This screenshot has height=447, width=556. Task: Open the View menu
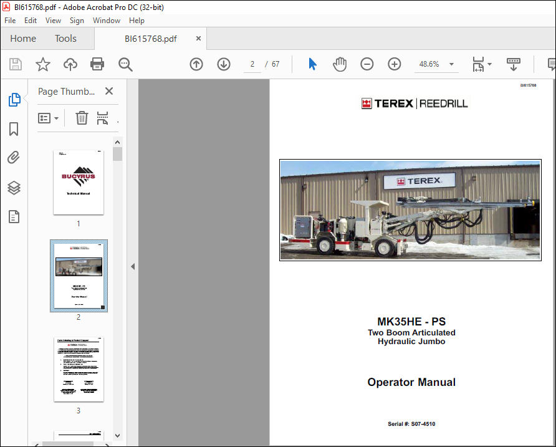(53, 21)
